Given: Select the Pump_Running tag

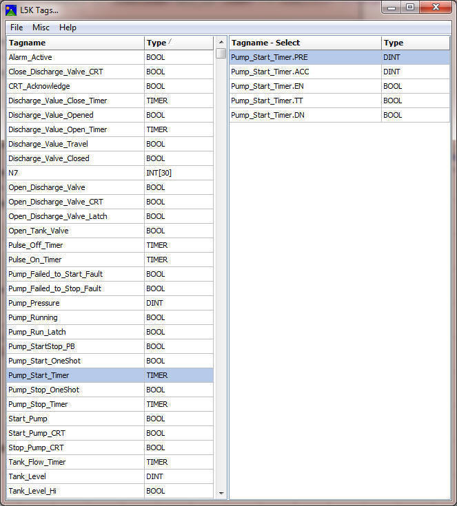Looking at the screenshot, I should click(x=110, y=317).
